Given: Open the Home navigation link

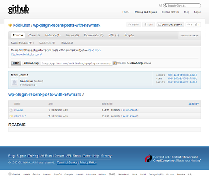Looking at the screenshot, I should tap(126, 12).
